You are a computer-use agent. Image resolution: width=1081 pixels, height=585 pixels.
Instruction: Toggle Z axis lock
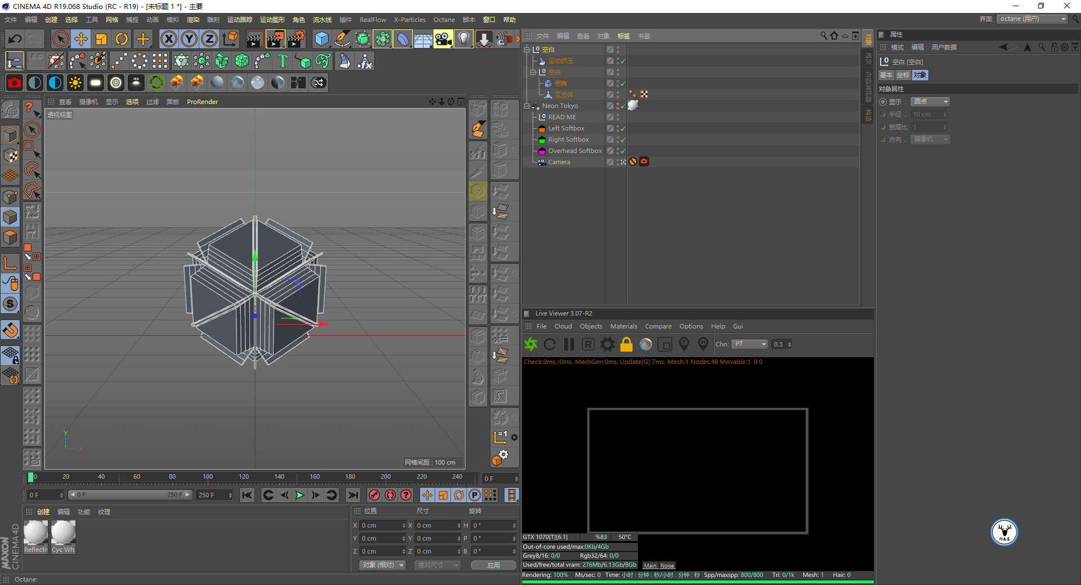pos(209,39)
